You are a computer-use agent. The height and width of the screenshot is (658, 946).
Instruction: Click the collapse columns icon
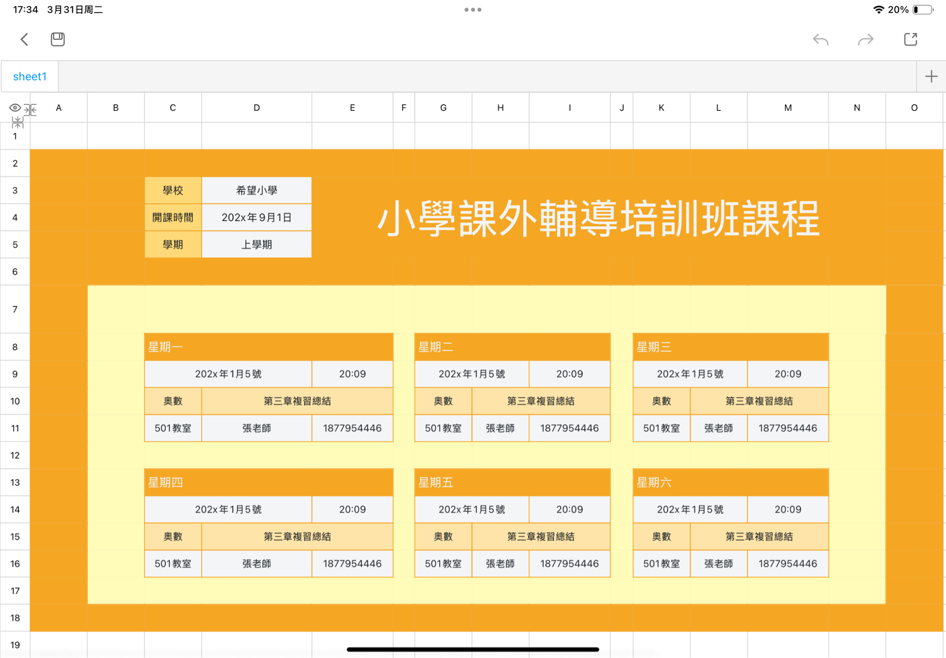(31, 110)
